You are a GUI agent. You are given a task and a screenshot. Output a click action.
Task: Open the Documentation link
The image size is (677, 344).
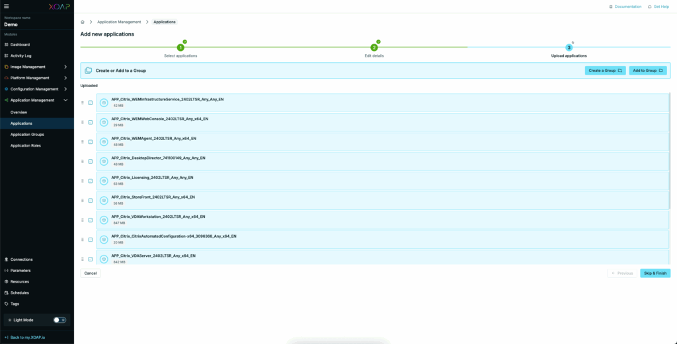tap(628, 7)
